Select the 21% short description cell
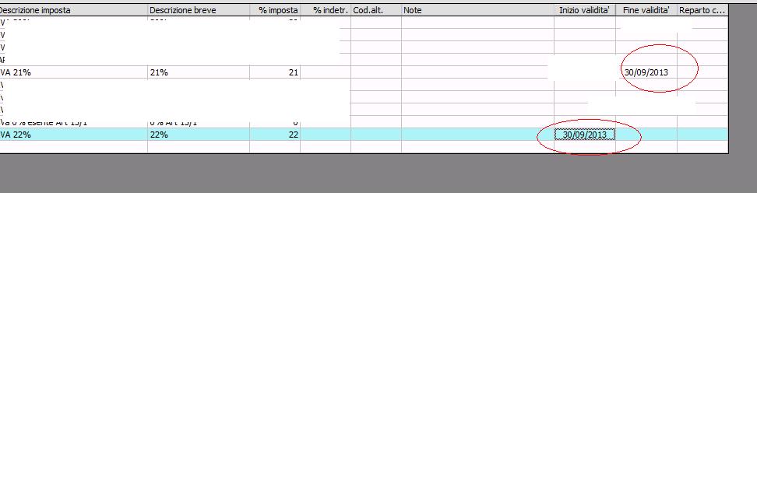Image resolution: width=757 pixels, height=497 pixels. 199,72
